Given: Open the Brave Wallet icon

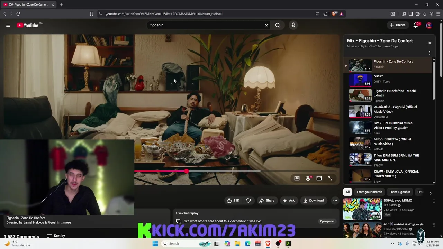Looking at the screenshot, I should (x=417, y=14).
